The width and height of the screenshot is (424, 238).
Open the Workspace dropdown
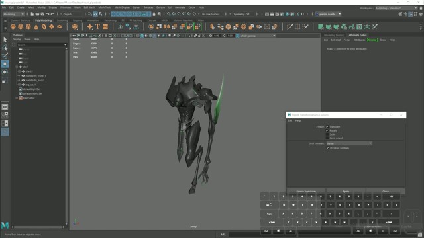396,8
